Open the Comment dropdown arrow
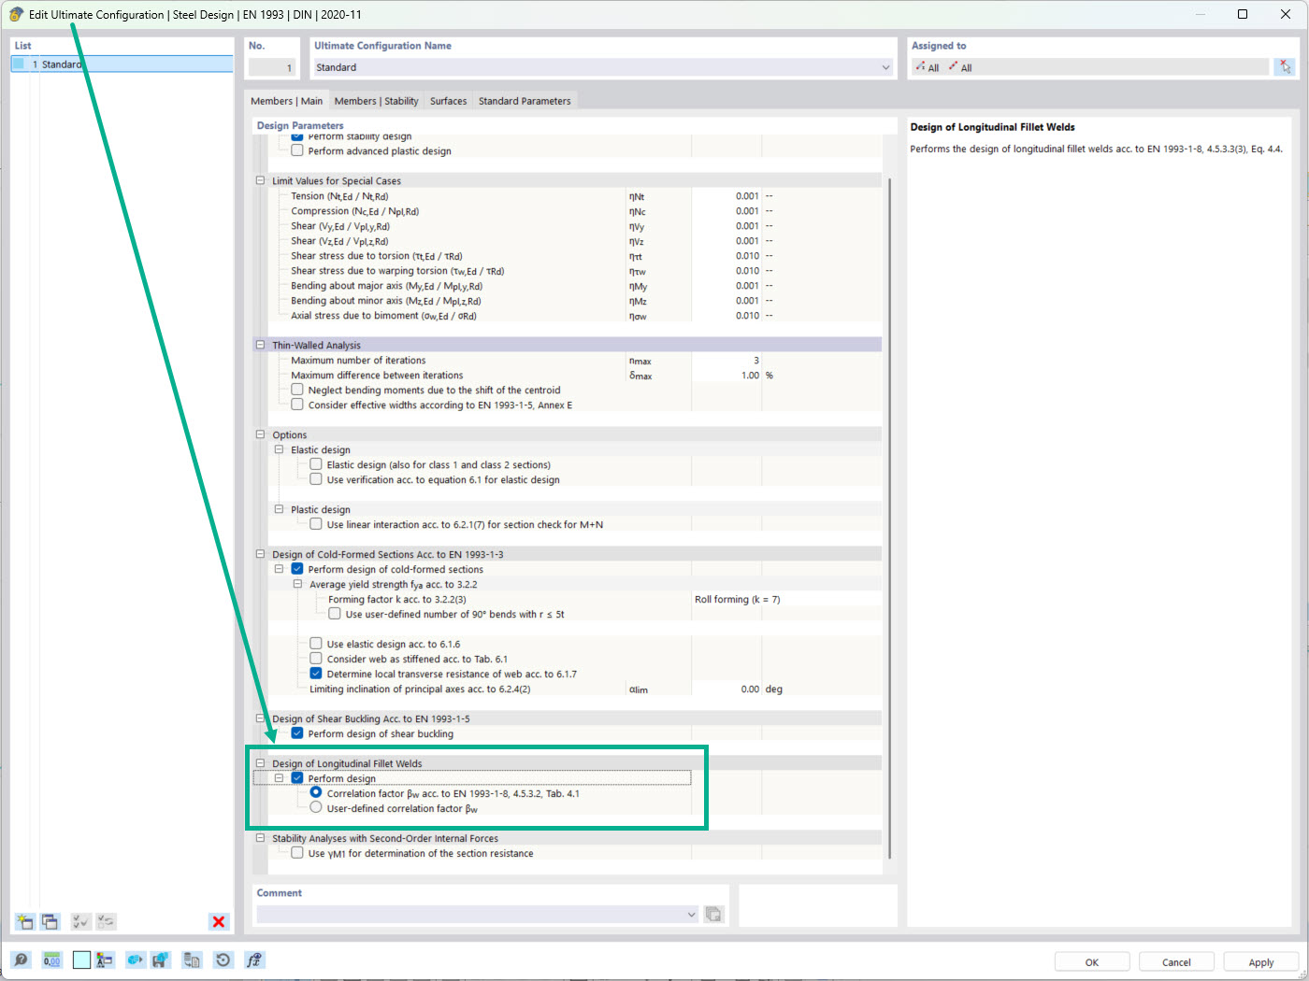 pyautogui.click(x=692, y=914)
